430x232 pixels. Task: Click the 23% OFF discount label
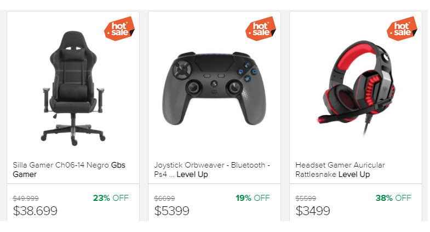(x=110, y=198)
